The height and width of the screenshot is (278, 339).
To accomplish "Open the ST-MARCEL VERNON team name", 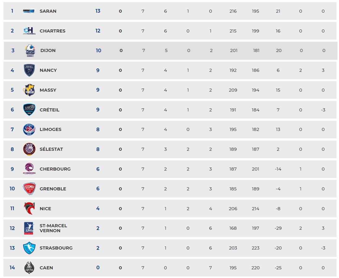I will point(53,228).
